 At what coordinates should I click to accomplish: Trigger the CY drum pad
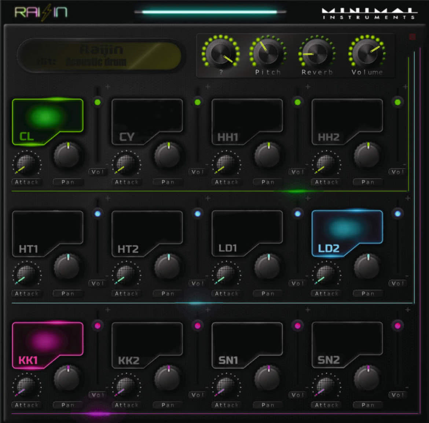point(147,122)
